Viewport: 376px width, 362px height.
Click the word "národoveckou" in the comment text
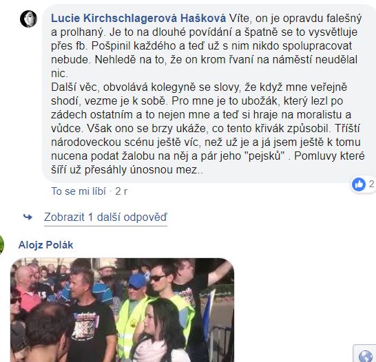tap(86, 142)
